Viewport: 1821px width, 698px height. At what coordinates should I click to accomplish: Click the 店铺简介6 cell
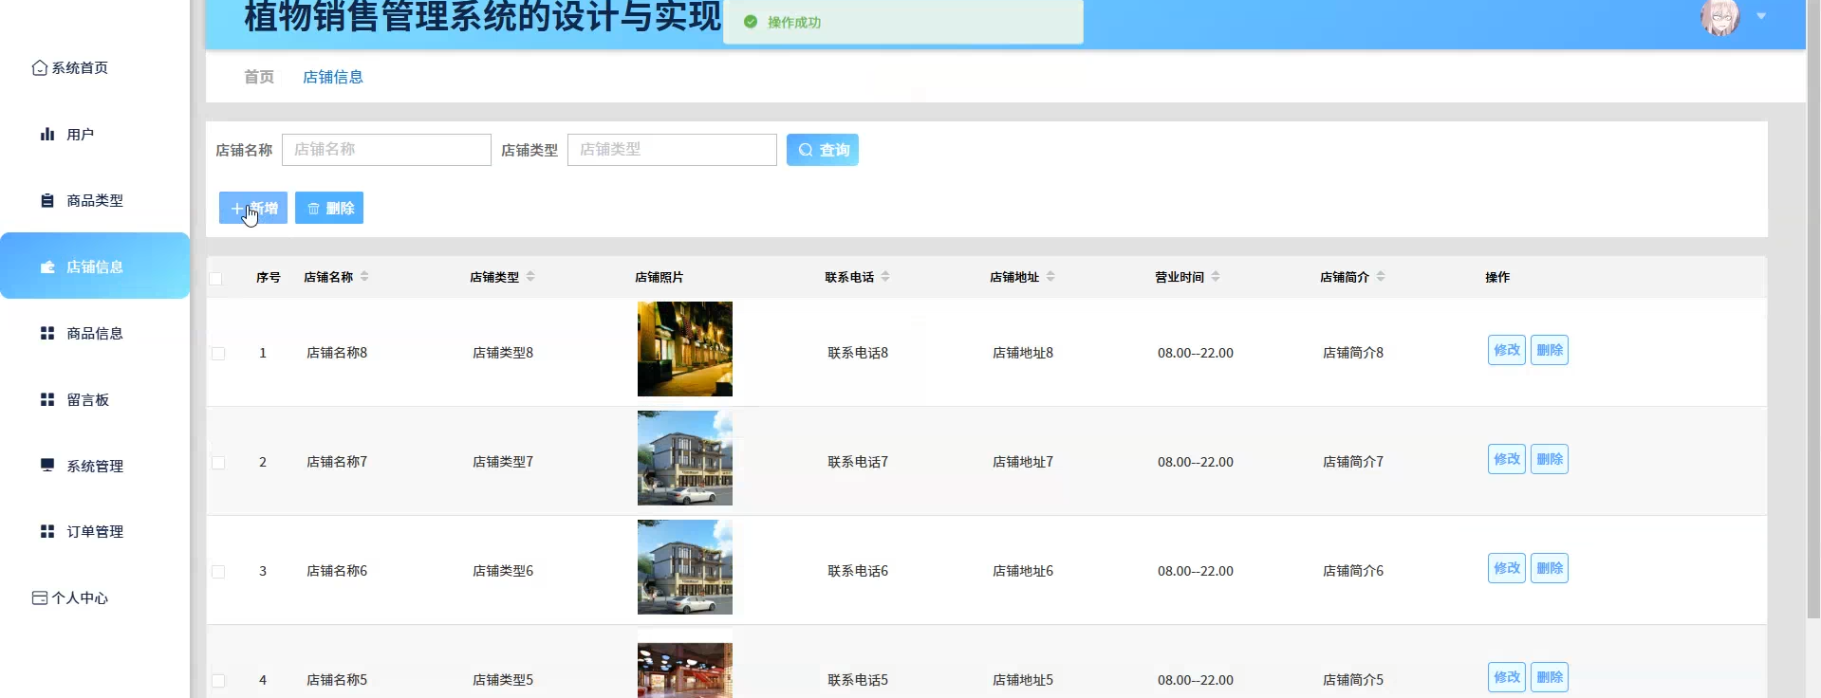(1353, 571)
